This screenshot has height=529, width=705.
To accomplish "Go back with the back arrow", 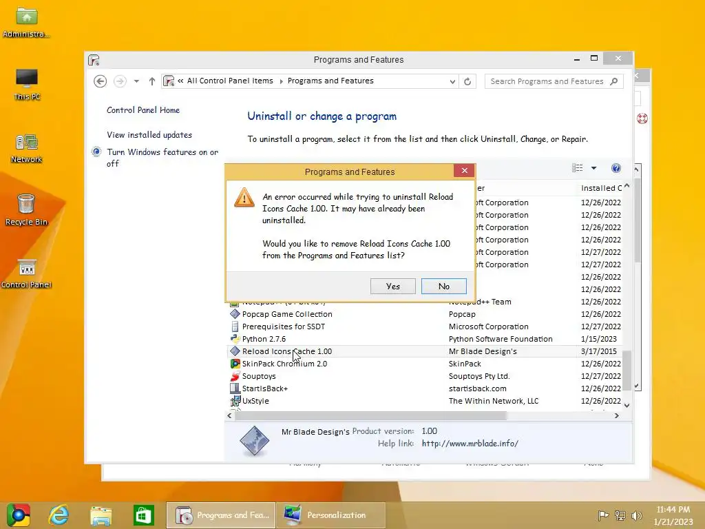I will (x=101, y=81).
